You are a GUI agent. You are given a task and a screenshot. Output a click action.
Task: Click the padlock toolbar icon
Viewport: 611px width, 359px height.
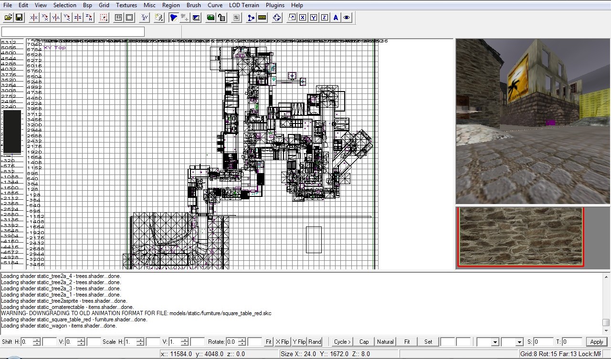point(221,18)
